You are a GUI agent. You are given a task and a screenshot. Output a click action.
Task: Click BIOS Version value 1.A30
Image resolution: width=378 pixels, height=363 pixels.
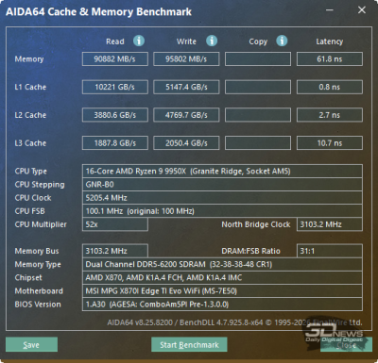coord(222,305)
